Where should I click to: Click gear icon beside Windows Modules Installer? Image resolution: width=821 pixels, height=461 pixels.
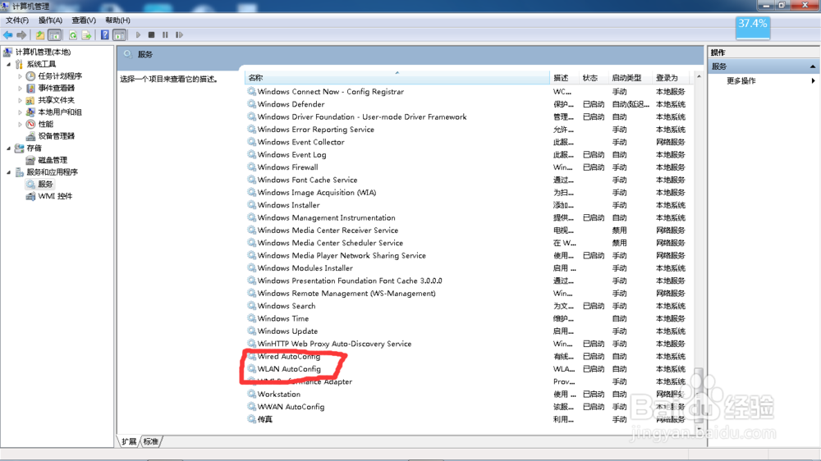coord(252,268)
